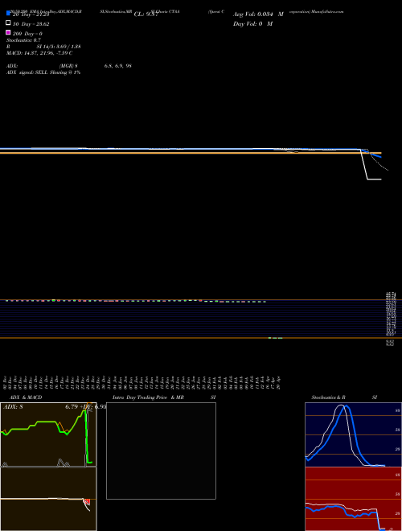Click the magenta 200 Day EMA legend swatch
The width and height of the screenshot is (402, 531).
click(8, 32)
